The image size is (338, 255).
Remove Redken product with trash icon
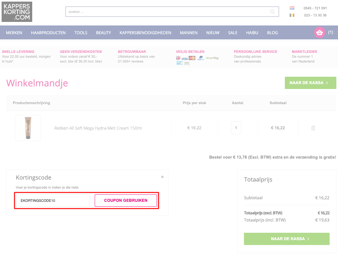313,128
